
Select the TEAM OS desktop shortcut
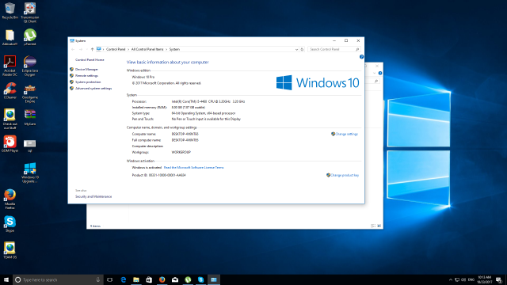(10, 250)
